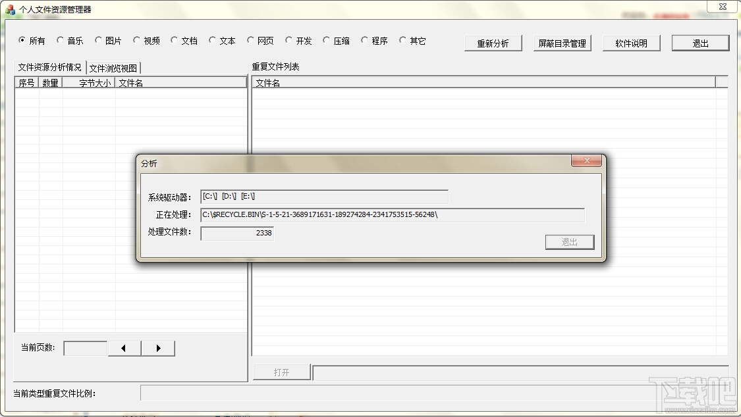741x417 pixels.
Task: Sort by 数量 column header
Action: (x=51, y=83)
